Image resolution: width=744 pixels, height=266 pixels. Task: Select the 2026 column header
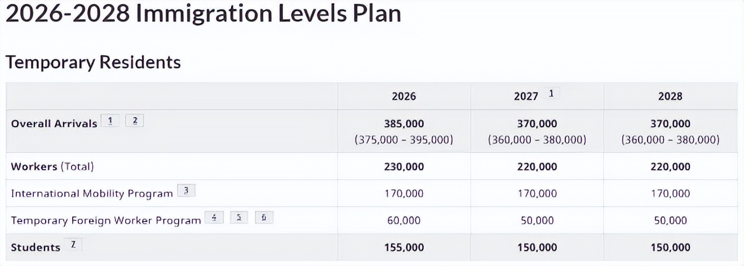point(404,96)
